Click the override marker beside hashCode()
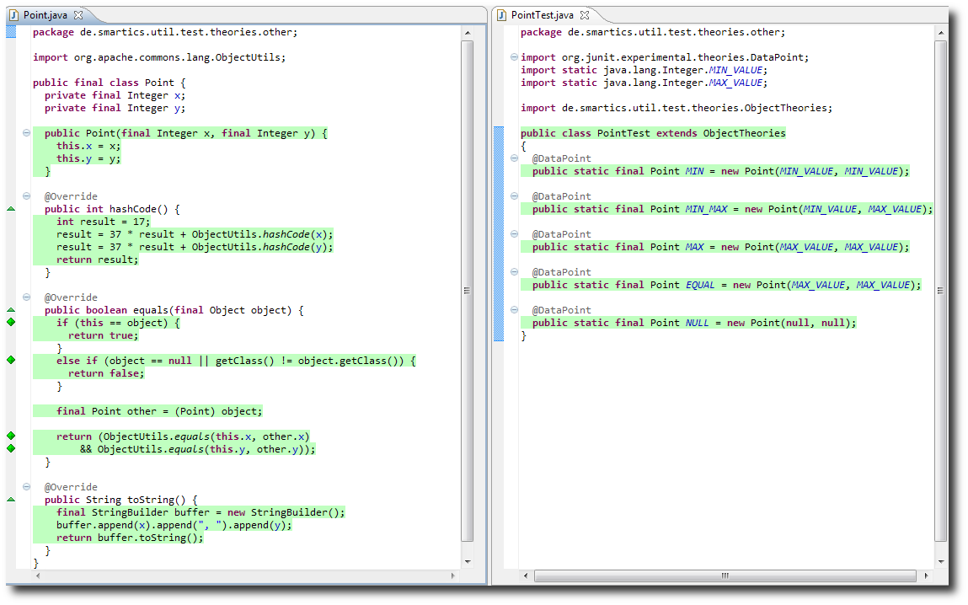The width and height of the screenshot is (968, 605). click(11, 209)
